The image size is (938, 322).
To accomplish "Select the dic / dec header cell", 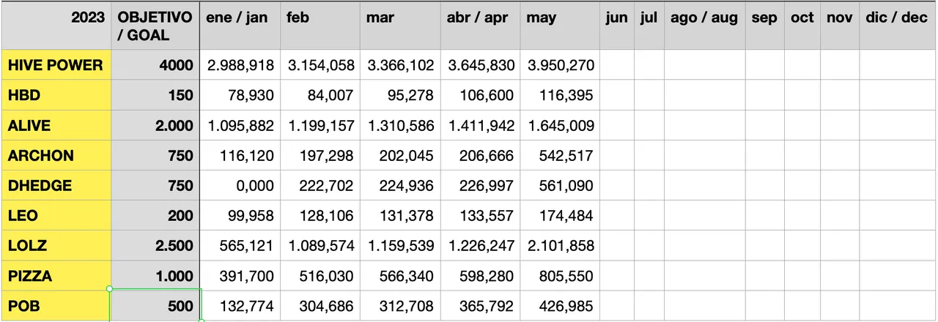I will (x=897, y=18).
